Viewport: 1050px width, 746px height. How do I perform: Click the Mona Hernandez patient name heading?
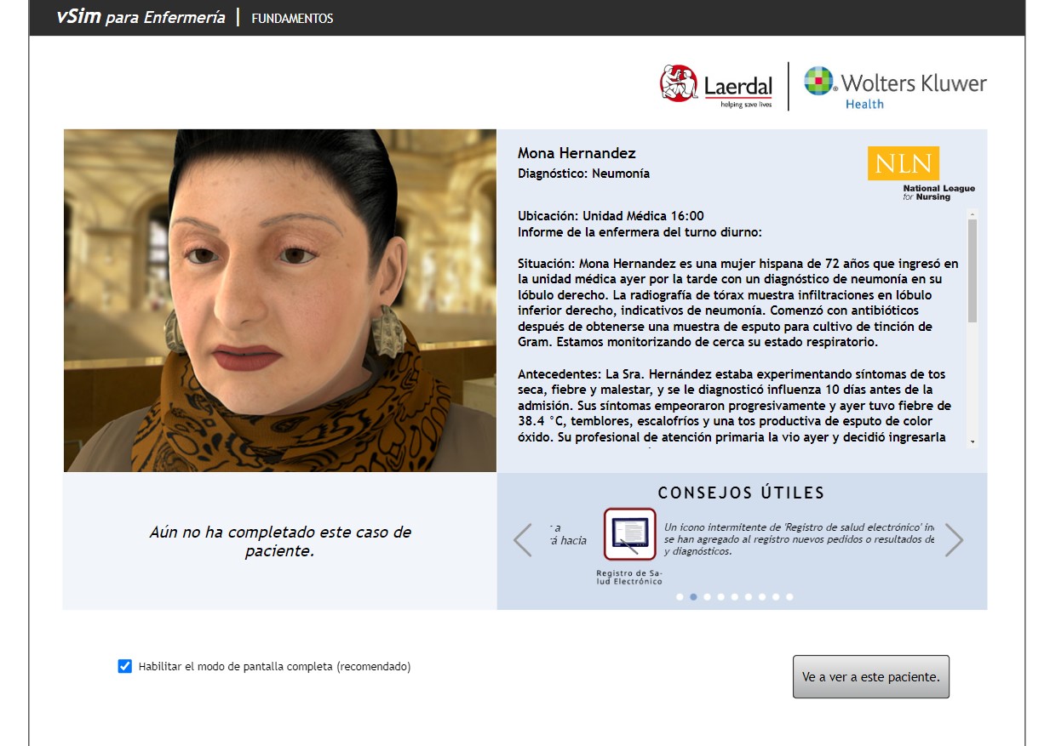(577, 153)
